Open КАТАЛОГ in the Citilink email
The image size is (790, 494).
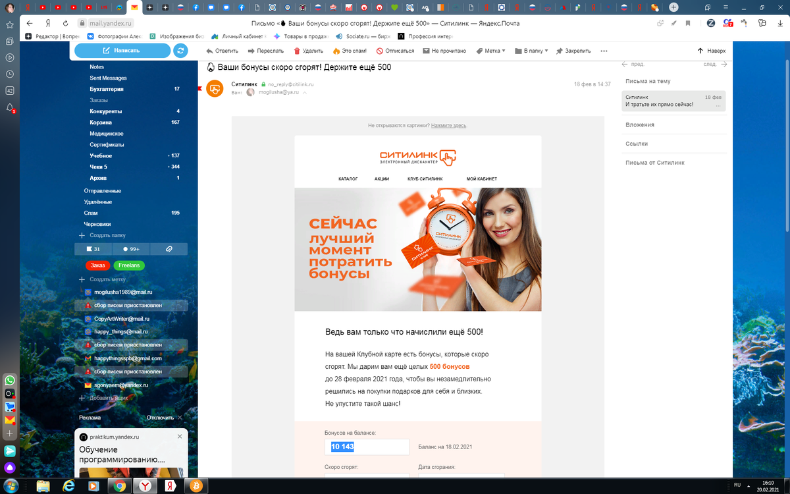coord(348,178)
